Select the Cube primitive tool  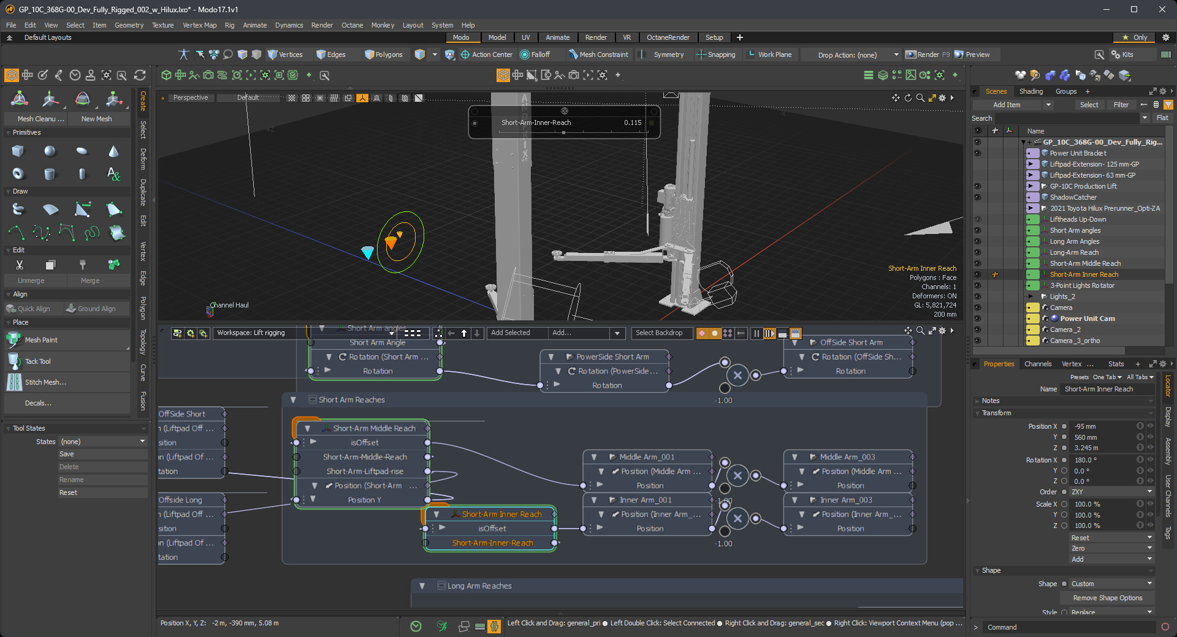18,151
